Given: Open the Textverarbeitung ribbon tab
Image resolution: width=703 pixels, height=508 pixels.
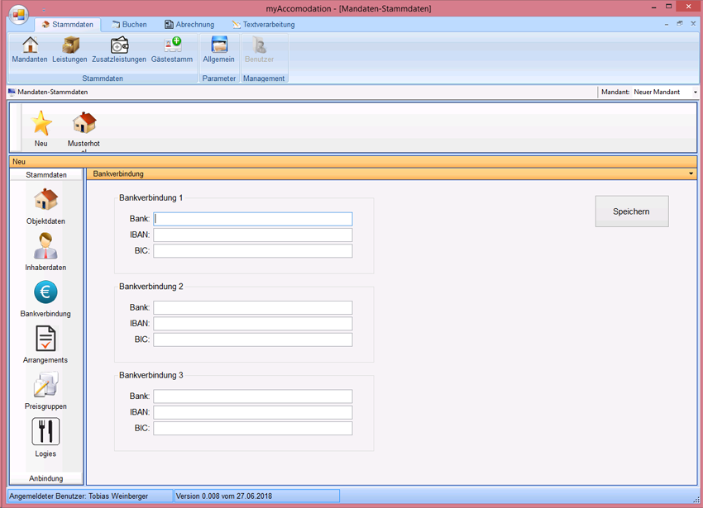Looking at the screenshot, I should [263, 25].
